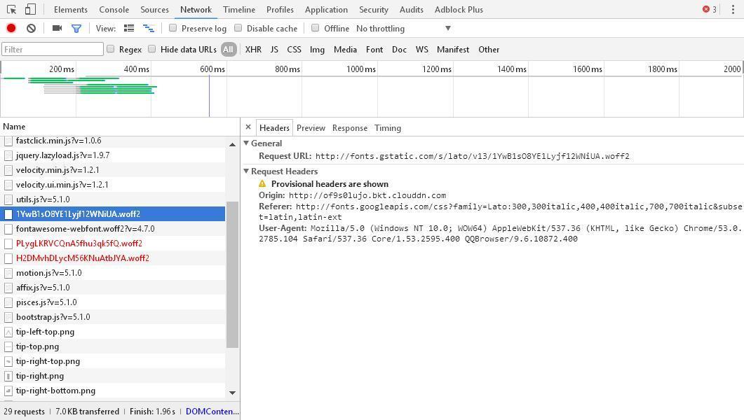Filter requests by Media type
This screenshot has height=420, width=744.
[345, 49]
